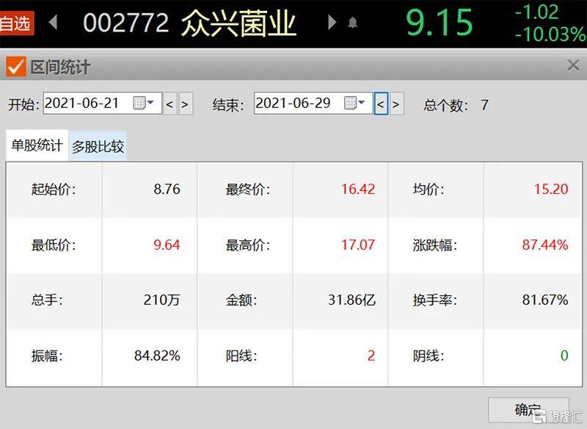Open the end date calendar dropdown

point(354,103)
